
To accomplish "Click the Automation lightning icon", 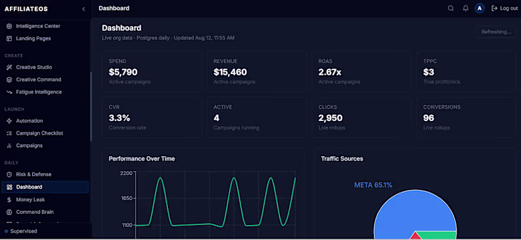I will (9, 121).
